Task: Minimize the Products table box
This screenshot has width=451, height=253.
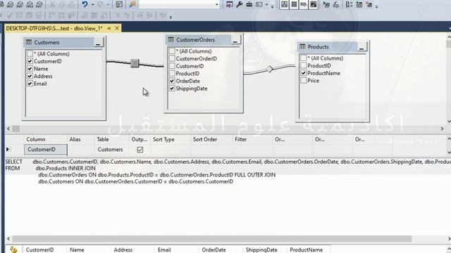Action: point(362,47)
